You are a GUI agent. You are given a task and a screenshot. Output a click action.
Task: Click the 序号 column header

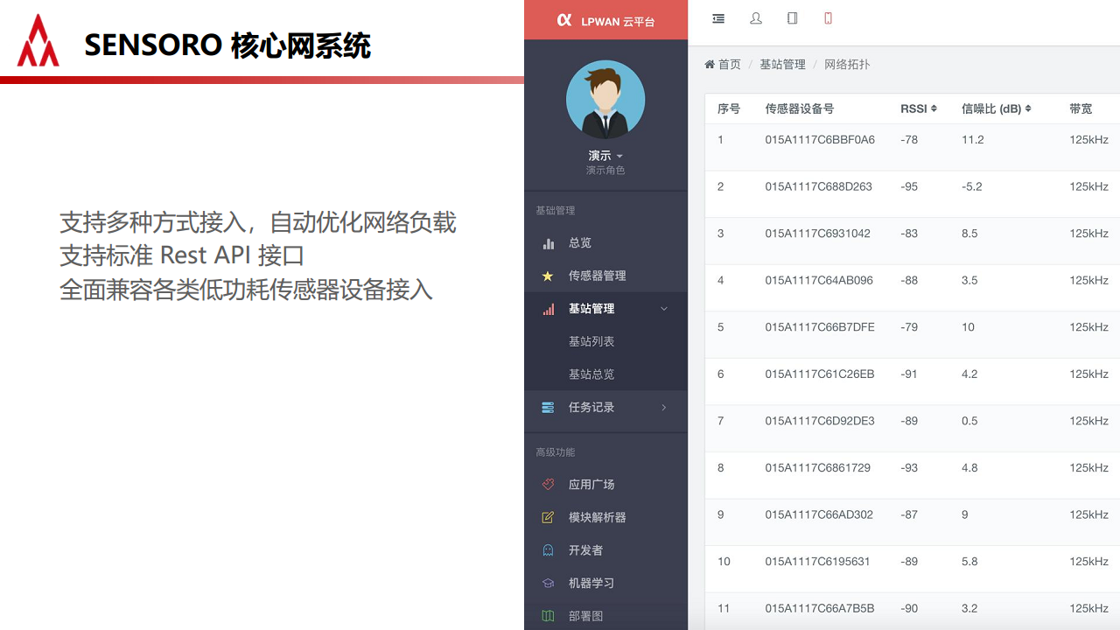[729, 109]
